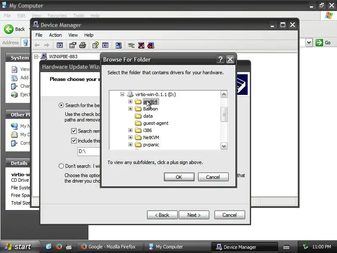Open Device Manager Action menu
The image size is (337, 253).
tap(55, 35)
